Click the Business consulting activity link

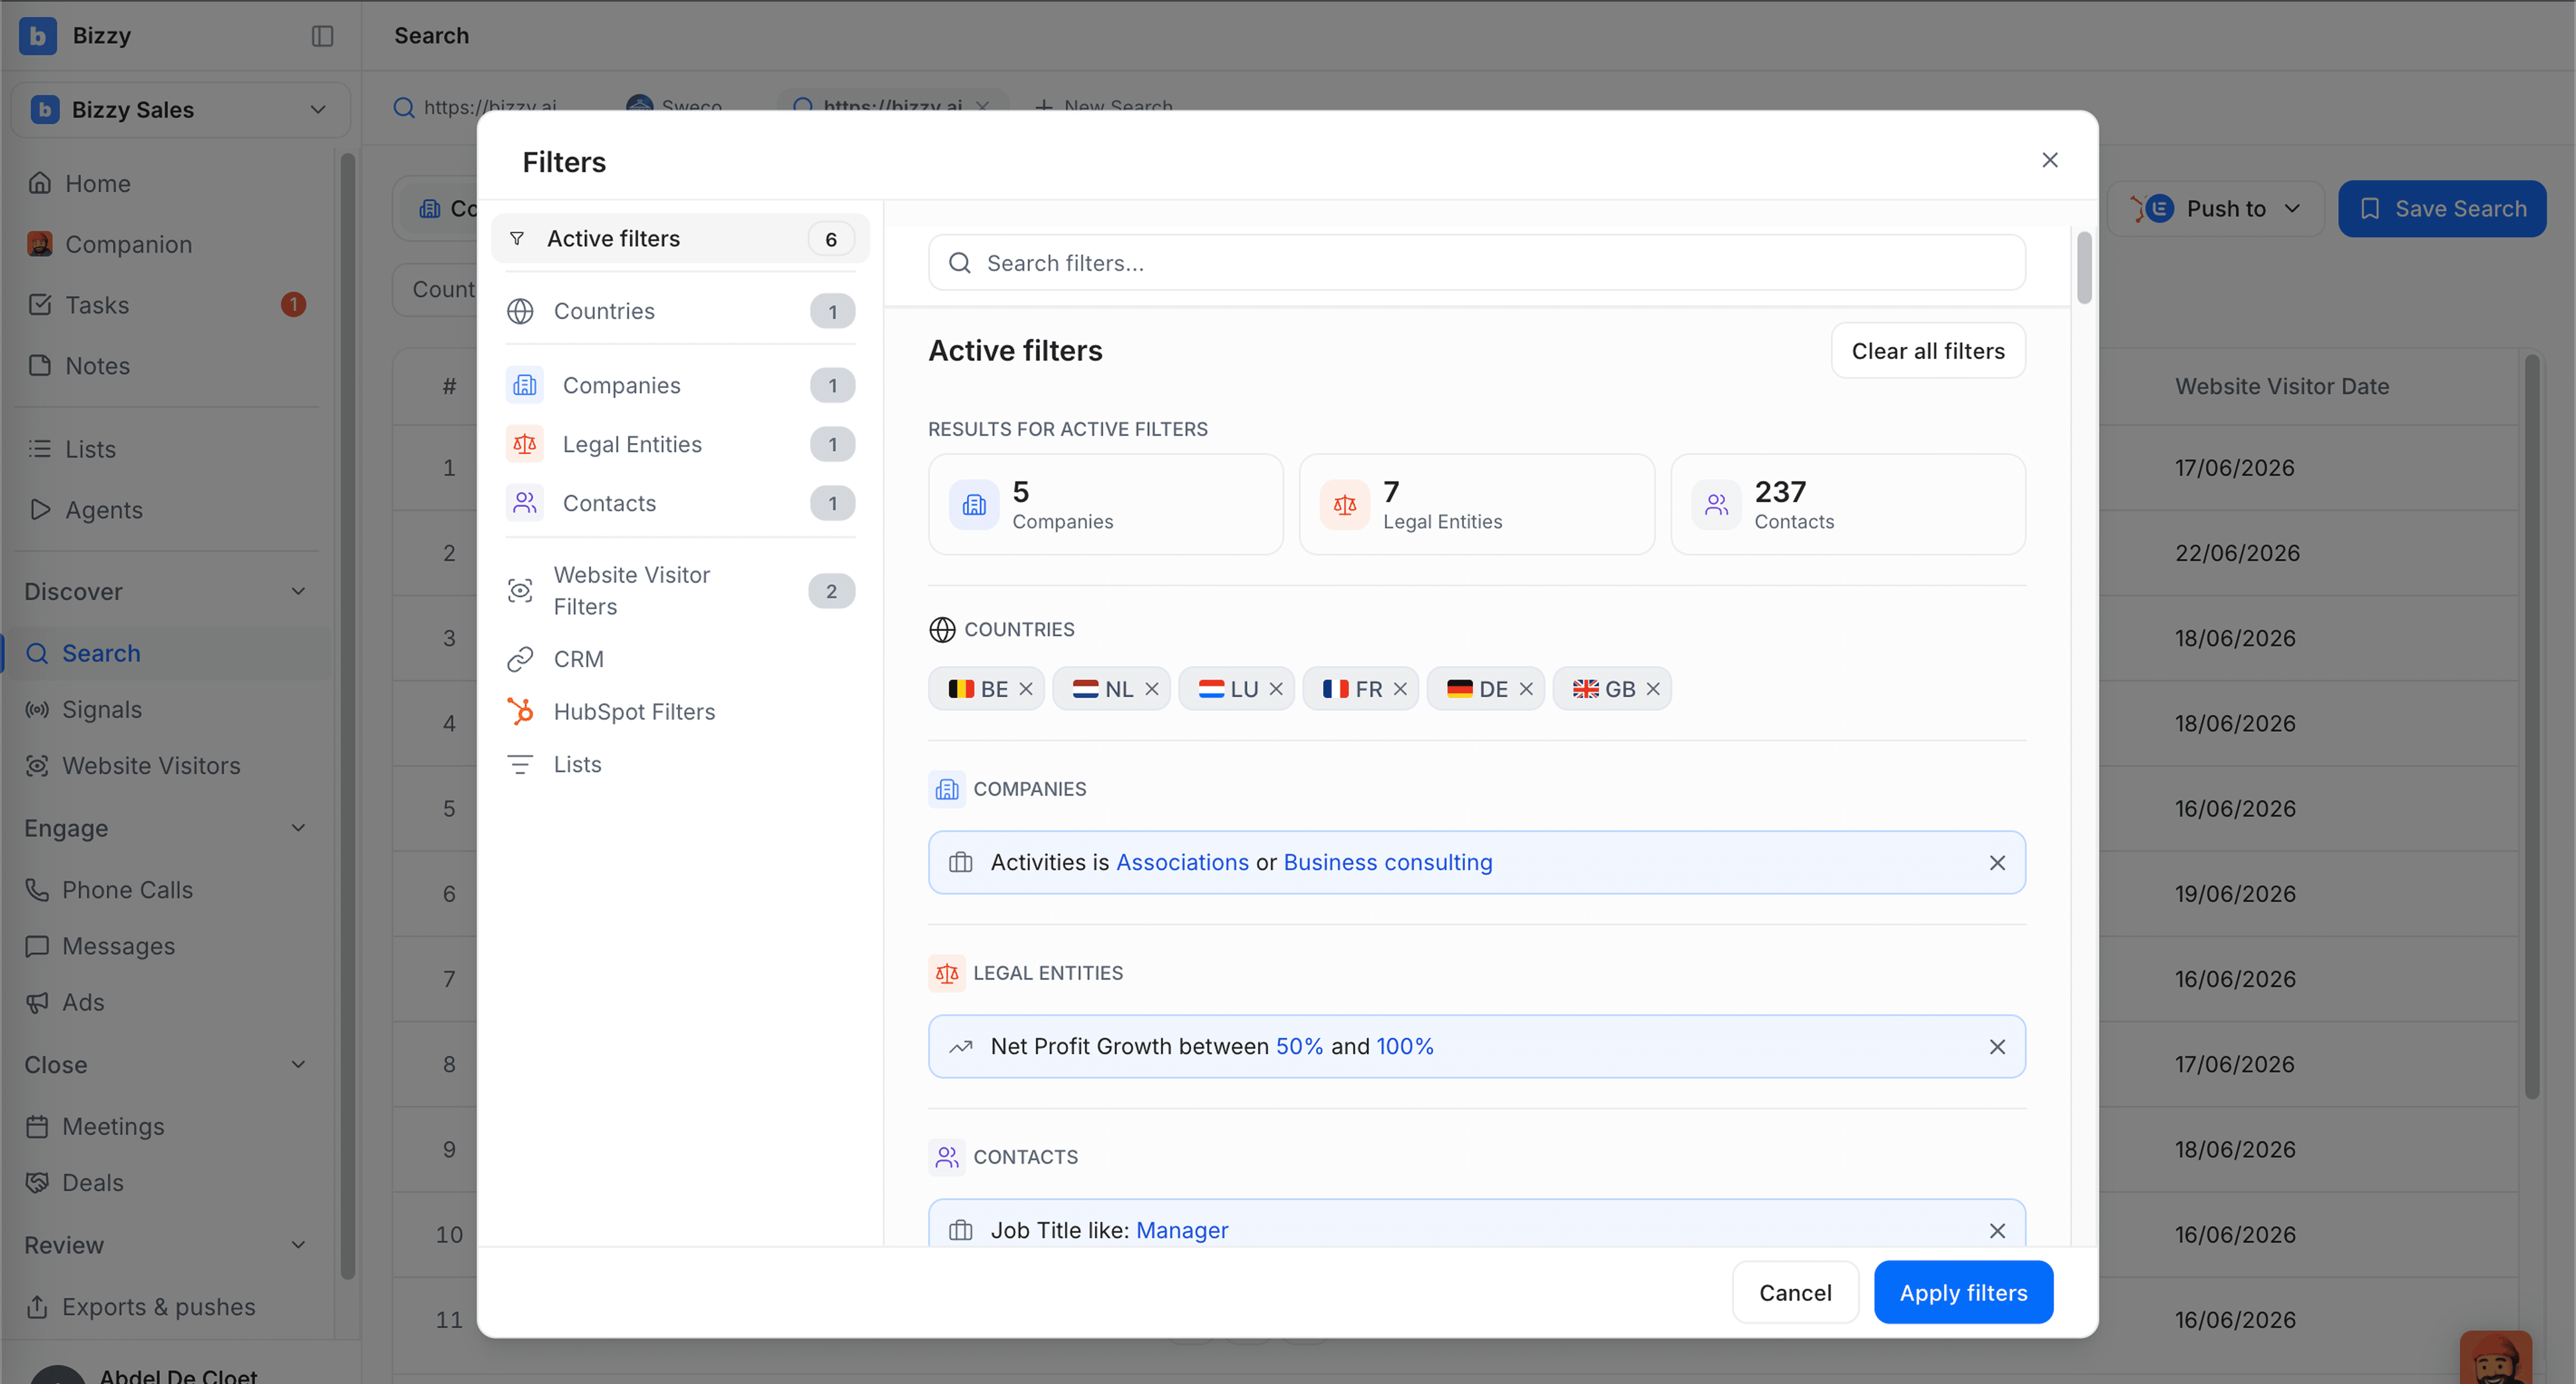[x=1388, y=863]
